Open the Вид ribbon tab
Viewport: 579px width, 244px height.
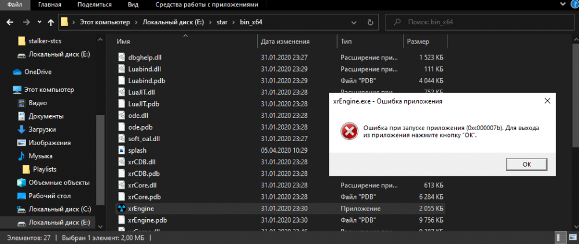[133, 5]
